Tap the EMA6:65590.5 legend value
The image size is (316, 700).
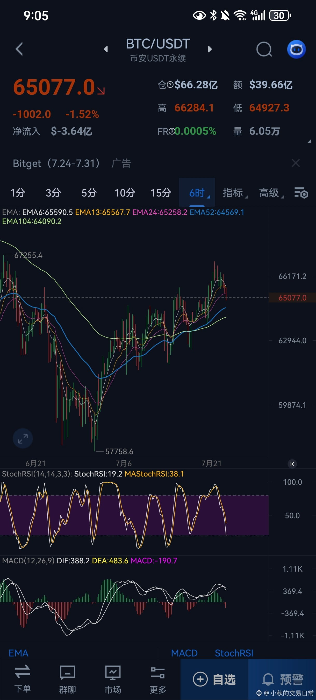point(47,212)
